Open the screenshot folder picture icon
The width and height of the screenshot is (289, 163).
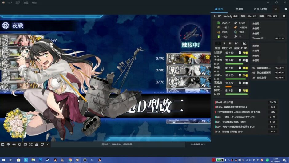click(x=25, y=144)
